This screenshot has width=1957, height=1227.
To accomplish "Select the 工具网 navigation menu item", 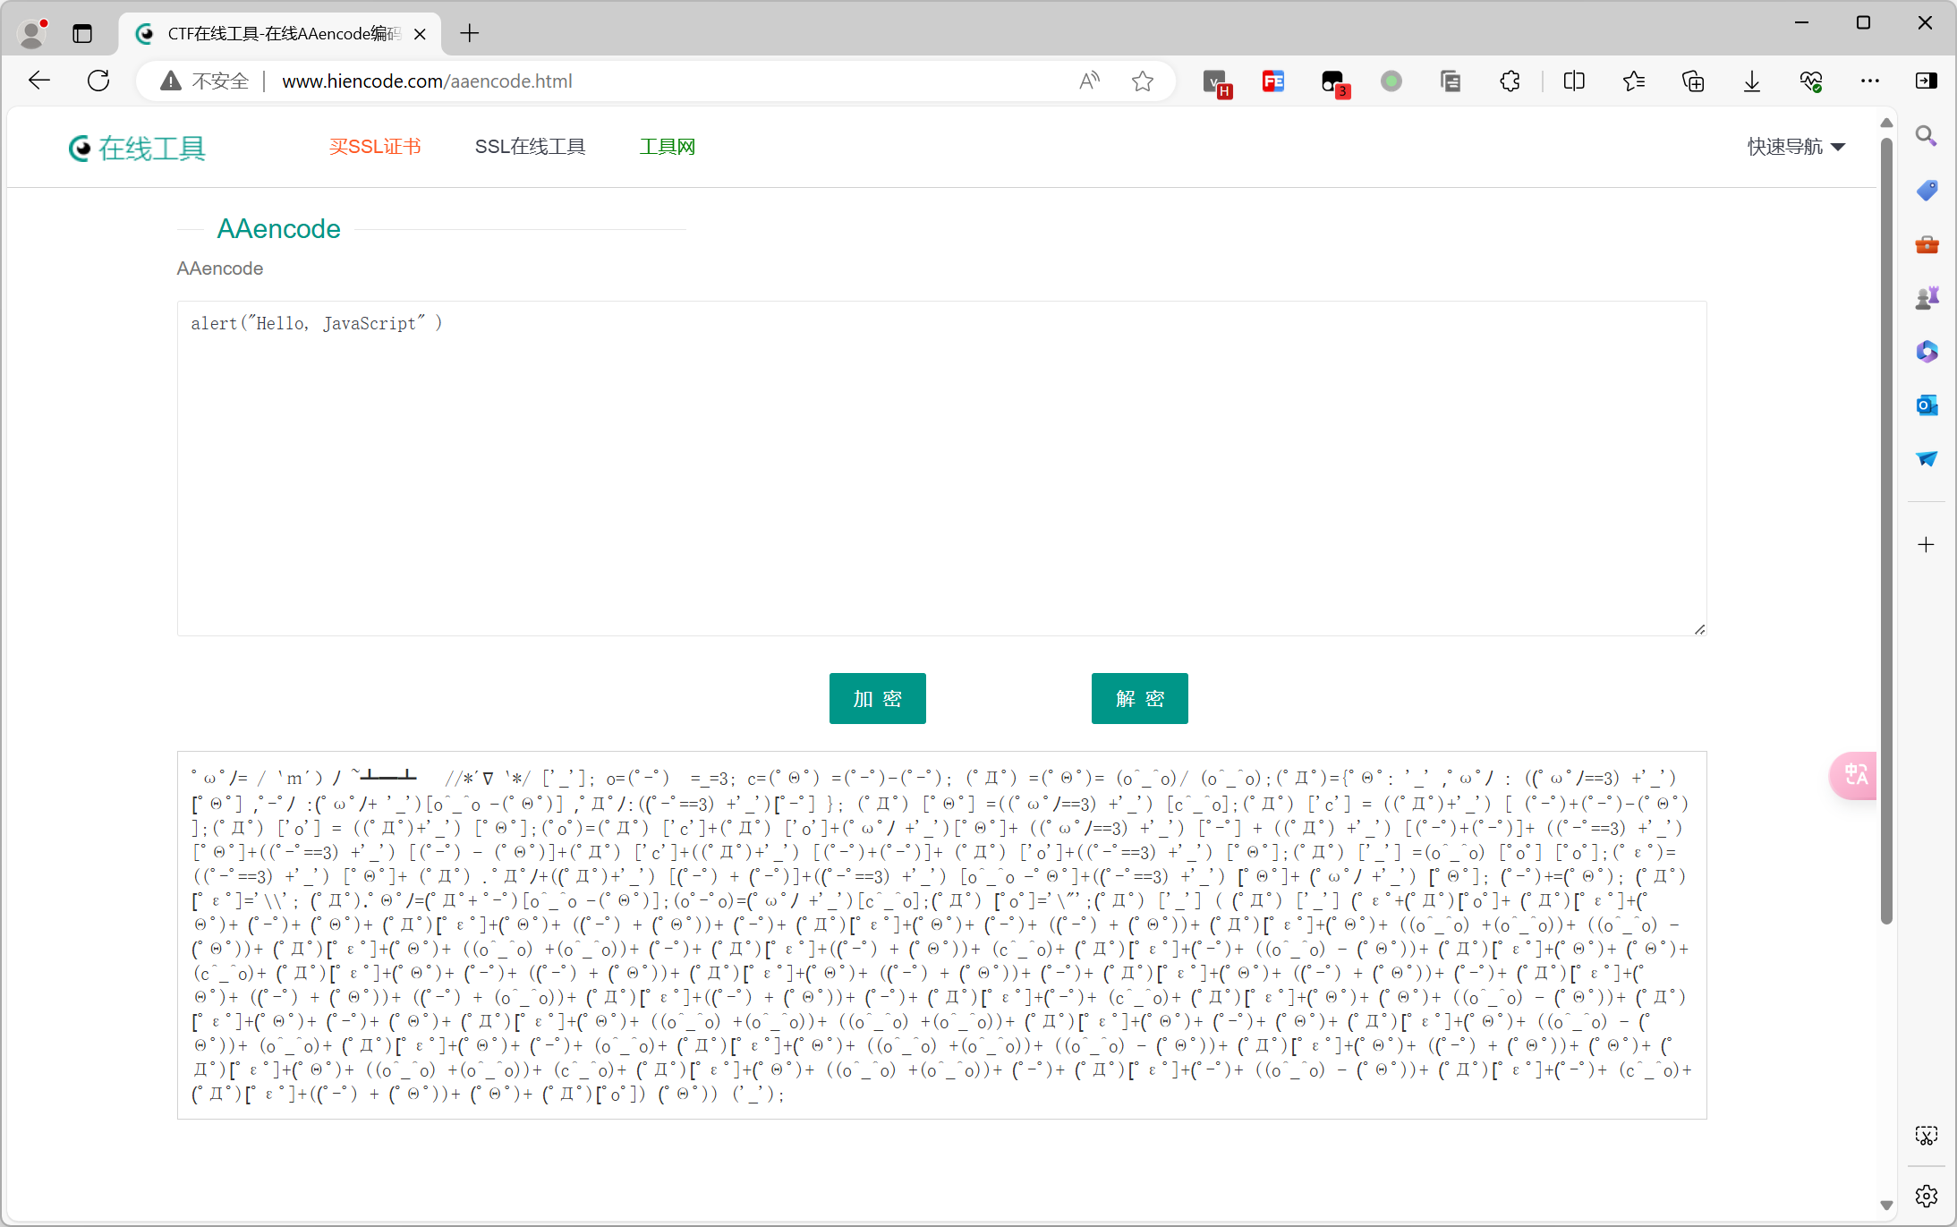I will (x=666, y=146).
